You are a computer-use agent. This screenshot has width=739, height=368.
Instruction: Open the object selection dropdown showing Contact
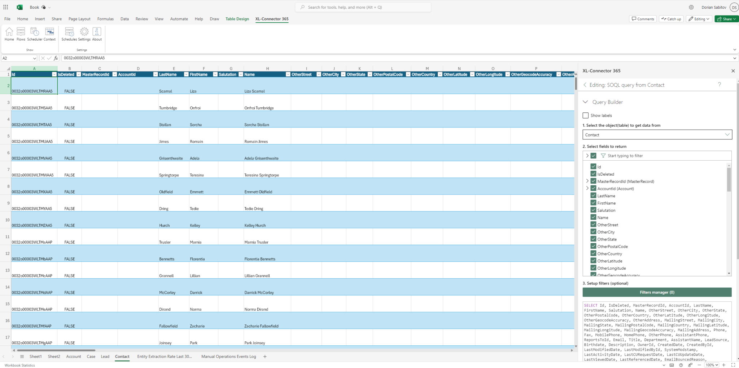click(x=727, y=134)
